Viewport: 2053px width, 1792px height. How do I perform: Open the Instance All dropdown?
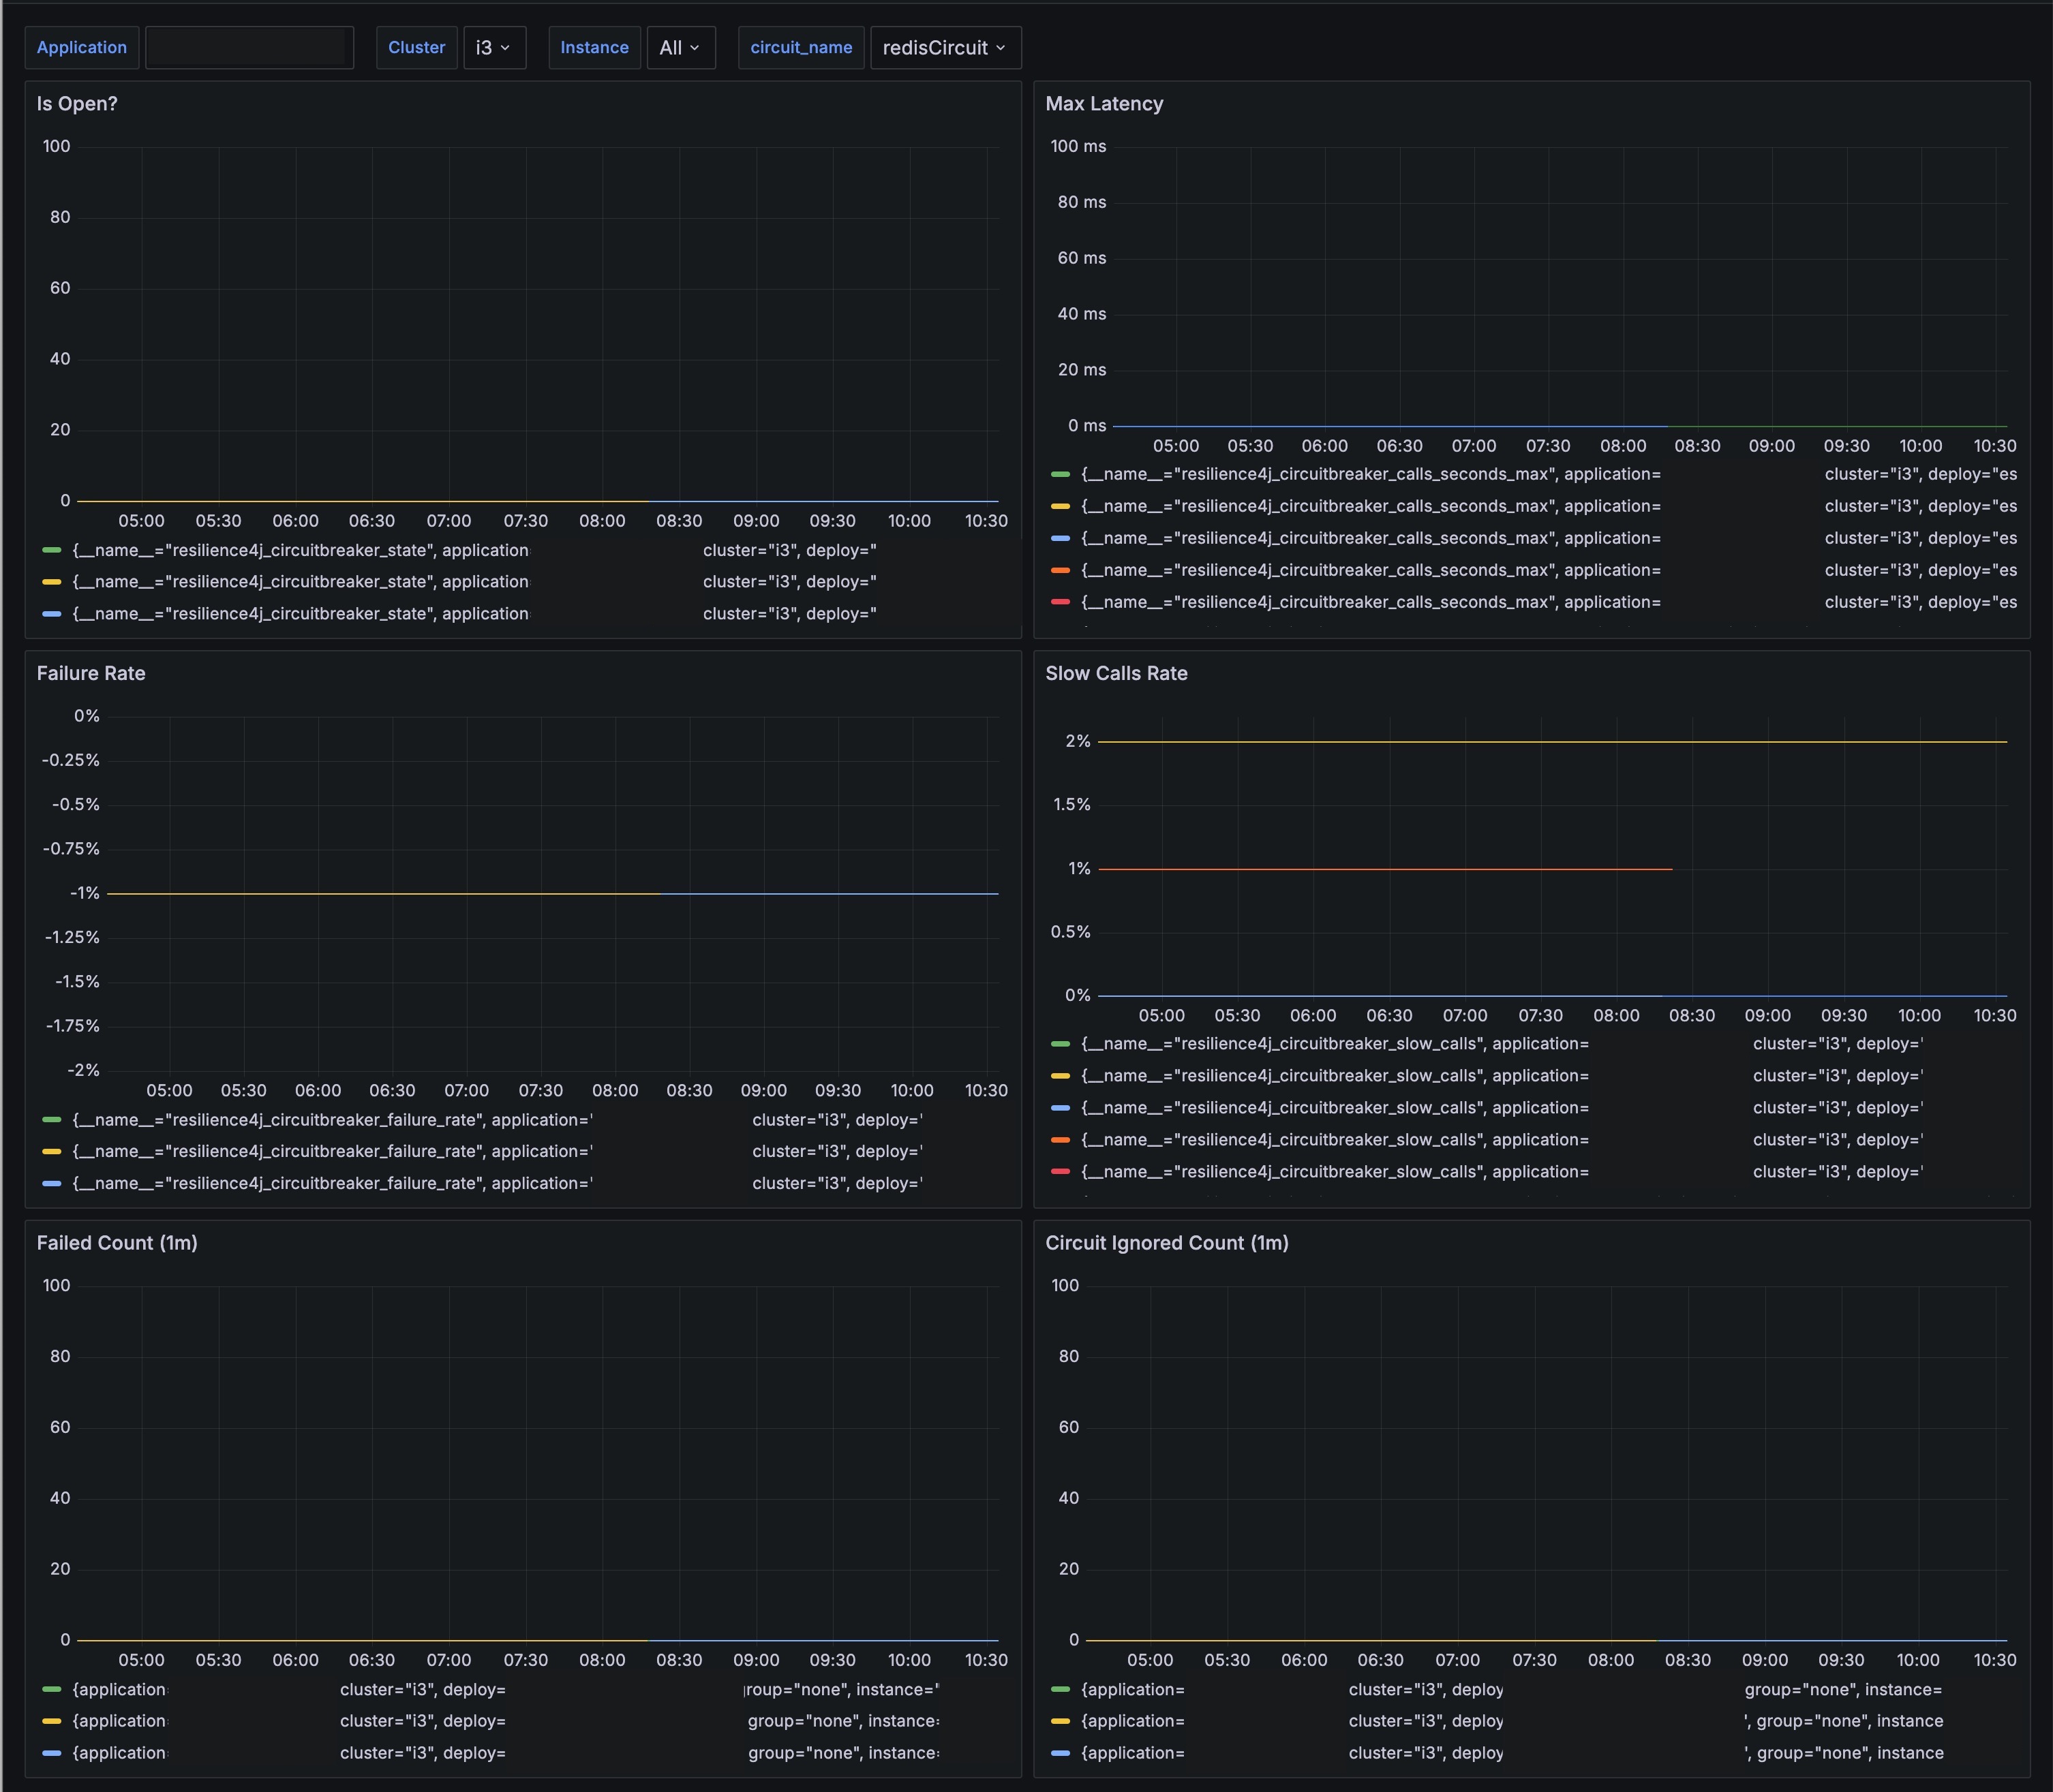click(x=680, y=47)
